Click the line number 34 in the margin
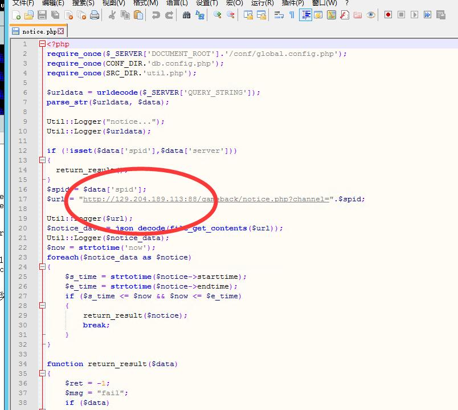The image size is (458, 410). 22,364
